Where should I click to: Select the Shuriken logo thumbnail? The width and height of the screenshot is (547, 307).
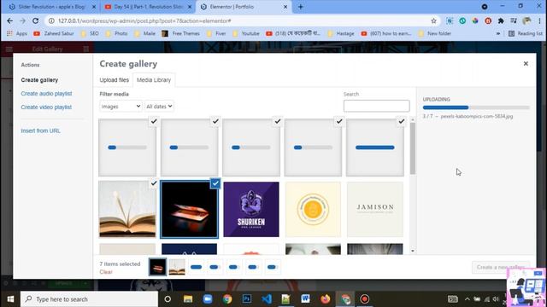click(251, 209)
